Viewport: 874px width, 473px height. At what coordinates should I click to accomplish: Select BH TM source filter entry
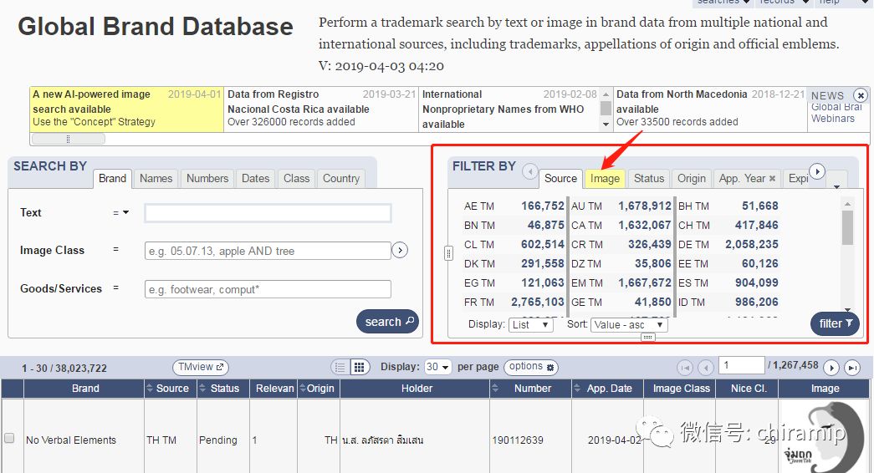(x=728, y=206)
